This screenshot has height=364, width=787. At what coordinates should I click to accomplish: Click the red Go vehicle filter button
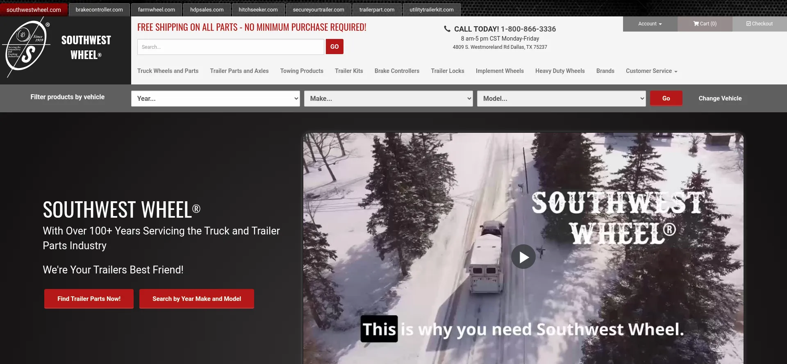(666, 98)
